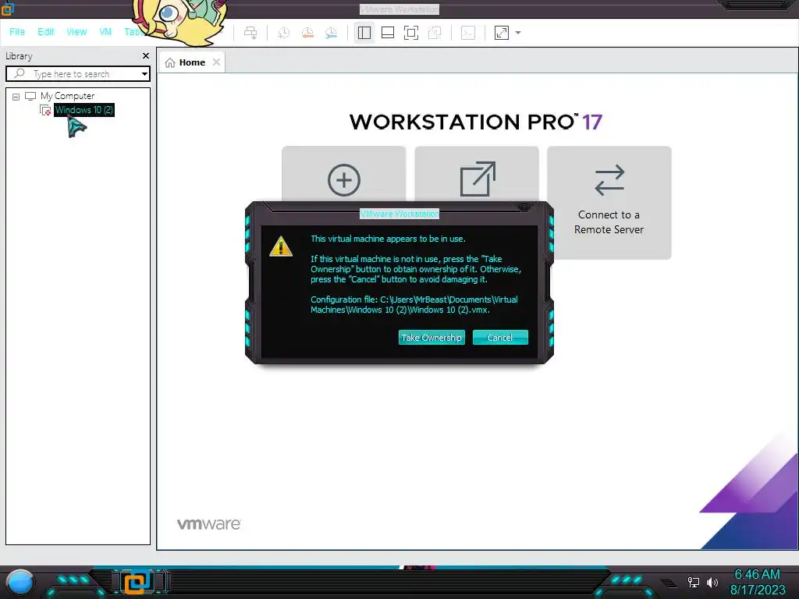Screen dimensions: 799x599
Task: Click VMware Workstation taskbar icon
Action: [137, 582]
